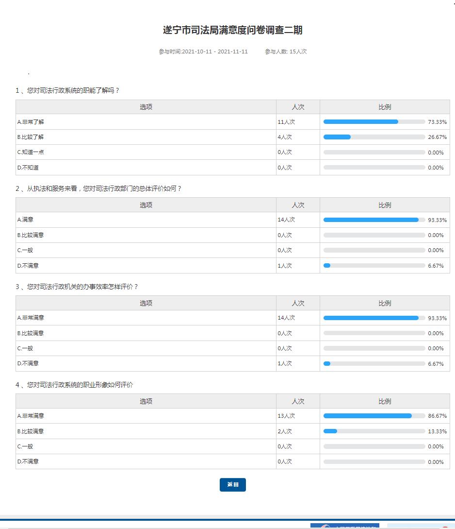Click the blue footer banner image
Image resolution: width=455 pixels, height=529 pixels.
[x=344, y=526]
